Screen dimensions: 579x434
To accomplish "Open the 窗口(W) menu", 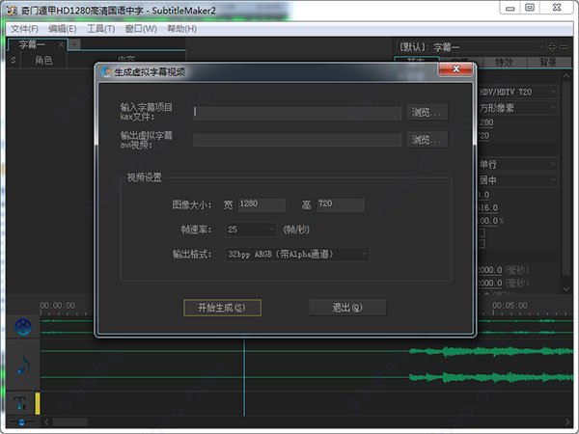I will pos(141,29).
